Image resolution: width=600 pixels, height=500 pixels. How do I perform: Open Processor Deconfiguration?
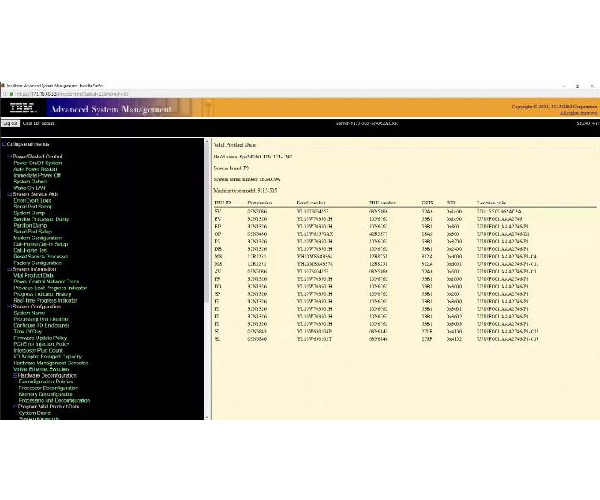pyautogui.click(x=48, y=387)
